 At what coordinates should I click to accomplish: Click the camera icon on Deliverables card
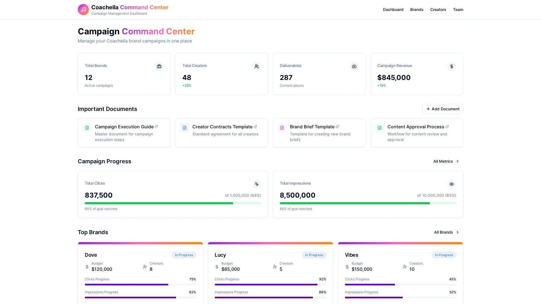pos(354,66)
